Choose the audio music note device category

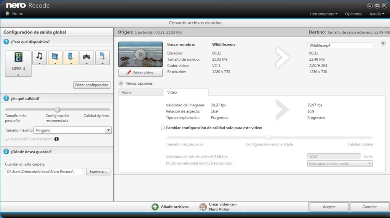[x=40, y=58]
